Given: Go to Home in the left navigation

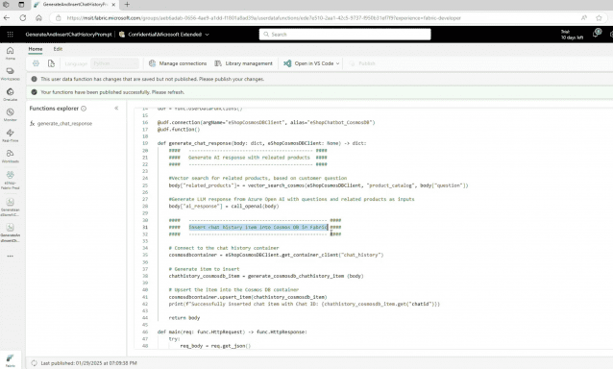Looking at the screenshot, I should click(x=11, y=53).
